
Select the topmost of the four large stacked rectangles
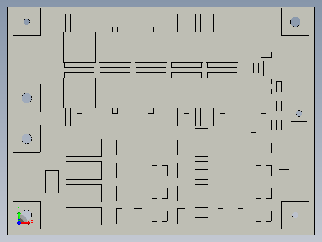coord(84,147)
